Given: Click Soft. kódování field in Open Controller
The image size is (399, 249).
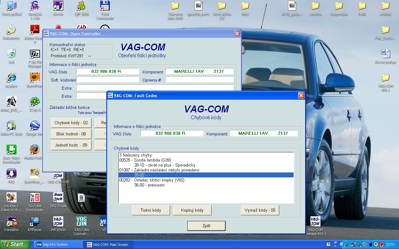Looking at the screenshot, I should point(108,80).
